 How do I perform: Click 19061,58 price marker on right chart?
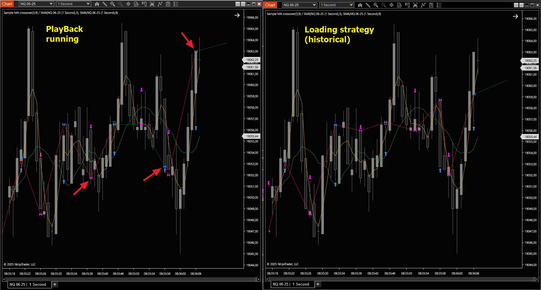529,68
